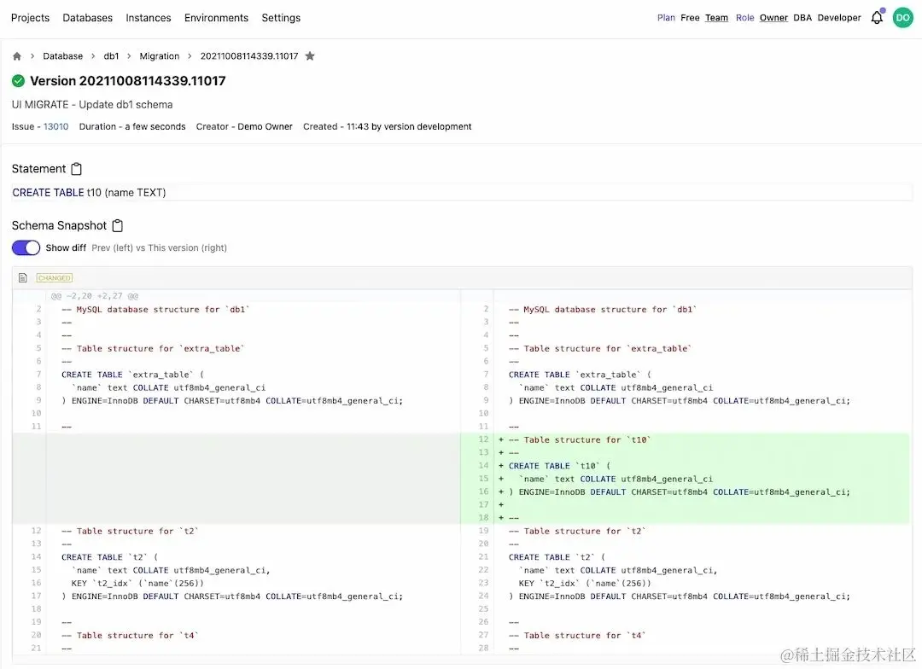Select the Team plan
Screen dimensions: 922x669
[716, 18]
